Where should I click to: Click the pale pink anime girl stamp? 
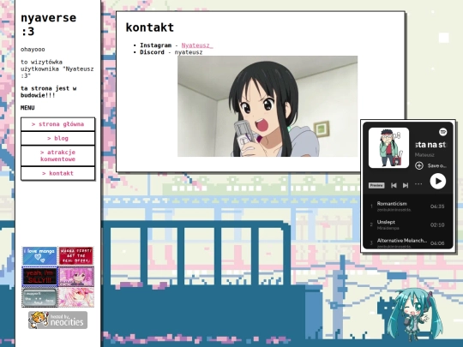(76, 297)
